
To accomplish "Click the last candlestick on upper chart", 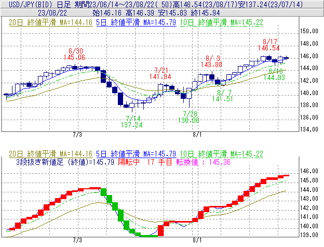I will pyautogui.click(x=286, y=58).
